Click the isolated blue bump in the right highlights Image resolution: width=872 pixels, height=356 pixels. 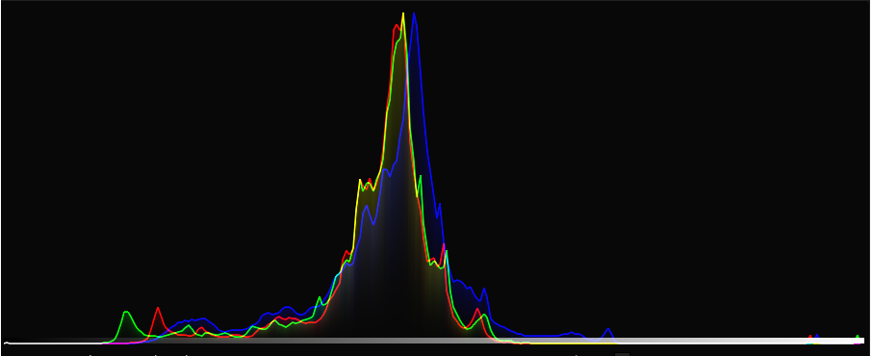(x=608, y=332)
